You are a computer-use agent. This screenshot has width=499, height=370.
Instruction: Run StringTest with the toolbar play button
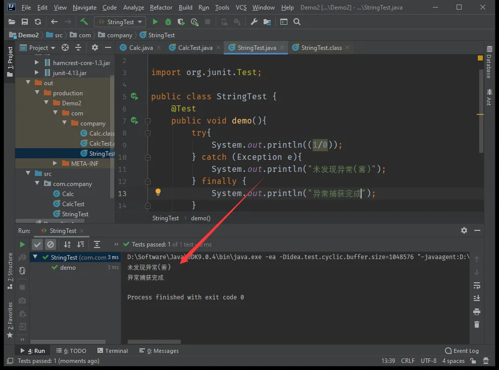click(x=155, y=22)
